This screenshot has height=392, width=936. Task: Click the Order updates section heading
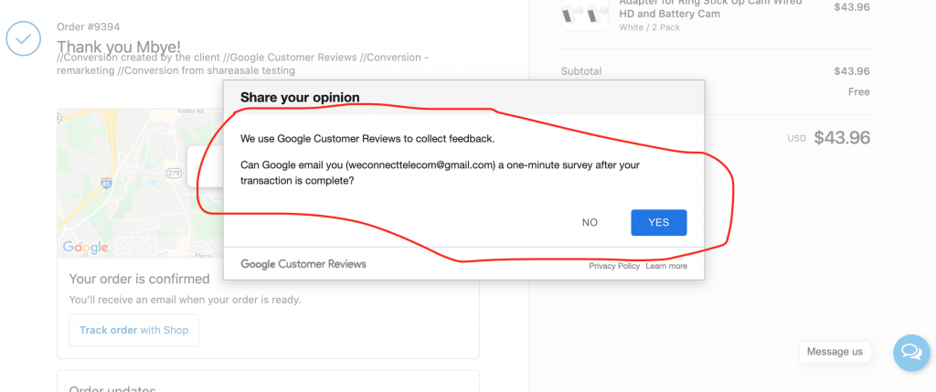(x=112, y=388)
